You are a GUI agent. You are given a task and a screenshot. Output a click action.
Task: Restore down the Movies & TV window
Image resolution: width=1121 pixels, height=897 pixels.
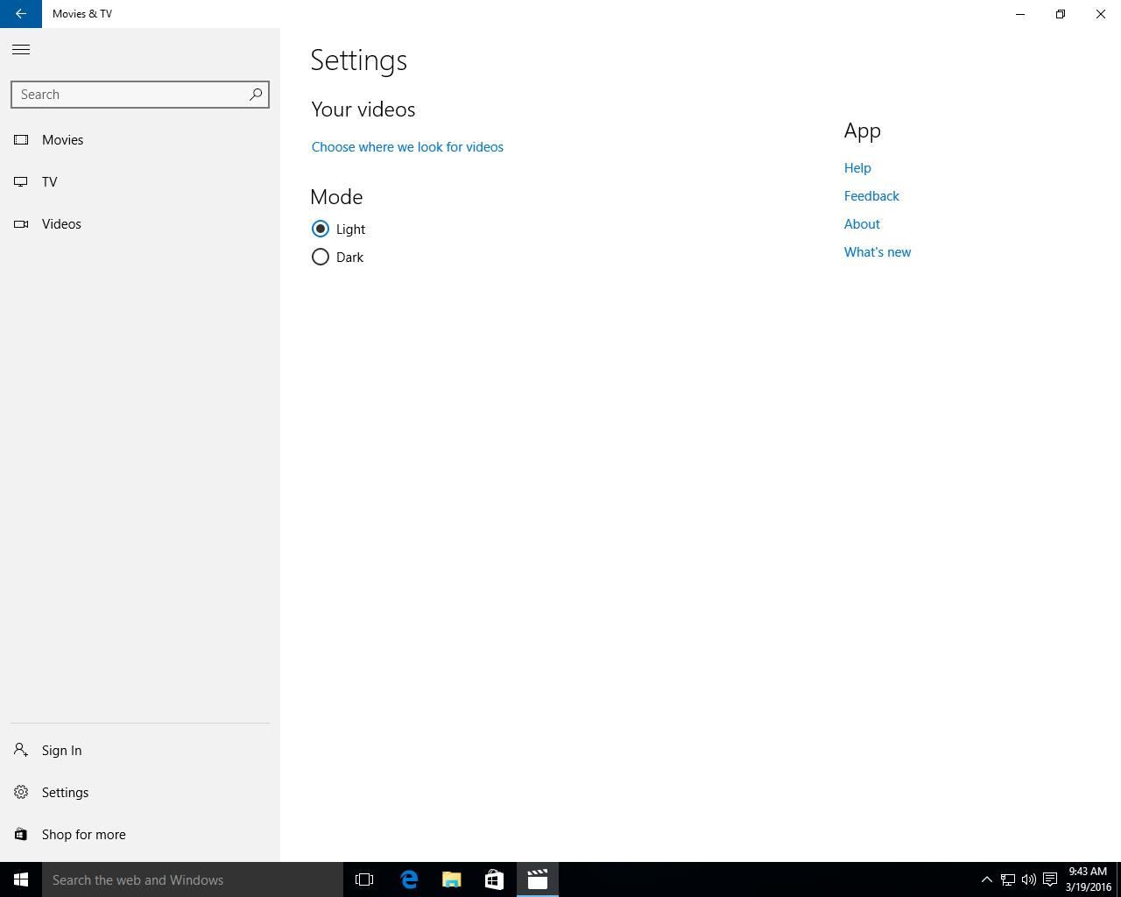1061,14
